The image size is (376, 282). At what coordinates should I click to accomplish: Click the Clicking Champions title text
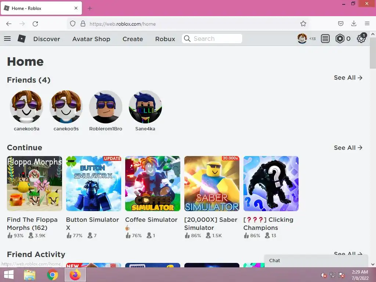[268, 224]
